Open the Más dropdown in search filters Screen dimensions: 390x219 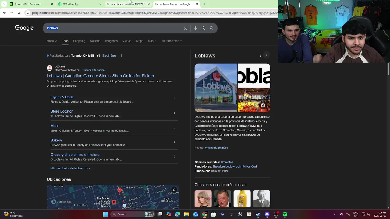click(152, 41)
